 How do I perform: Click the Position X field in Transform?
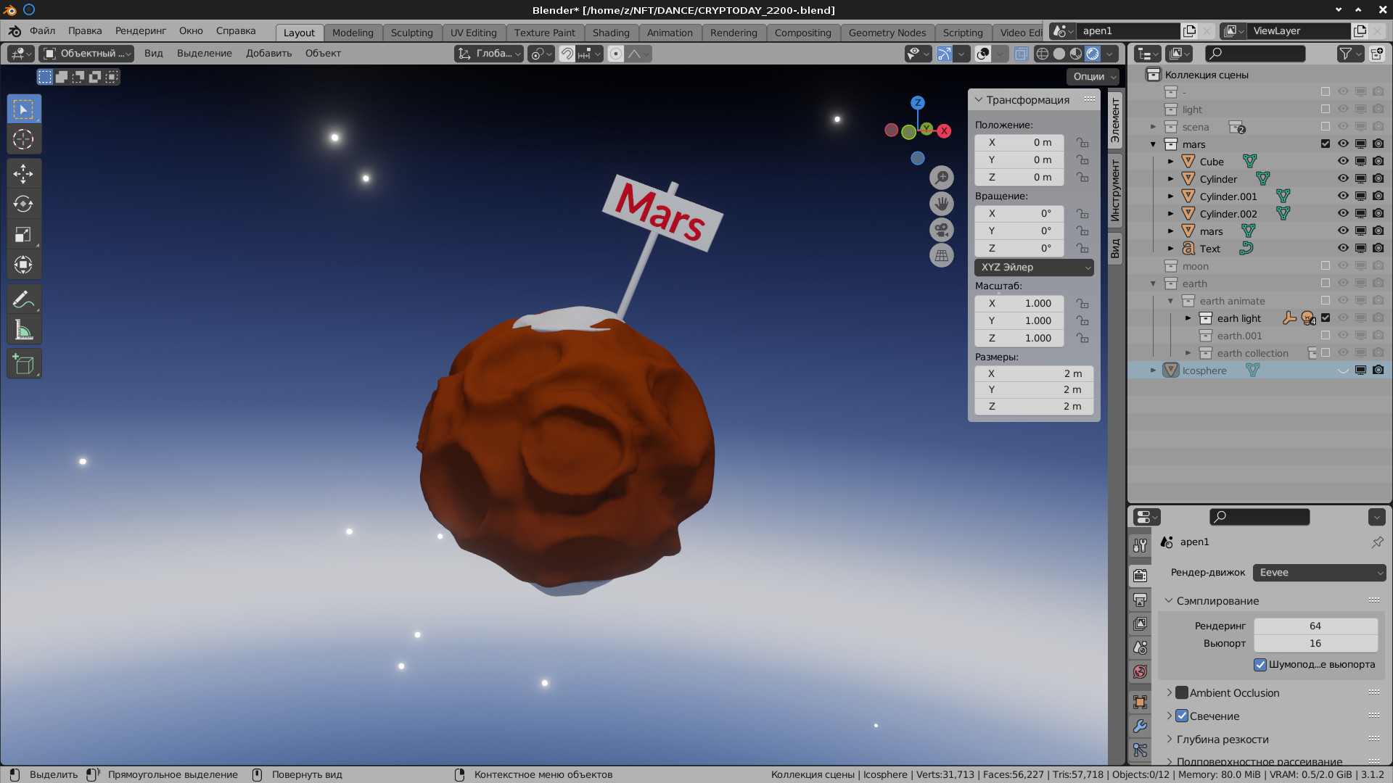[x=1019, y=143]
